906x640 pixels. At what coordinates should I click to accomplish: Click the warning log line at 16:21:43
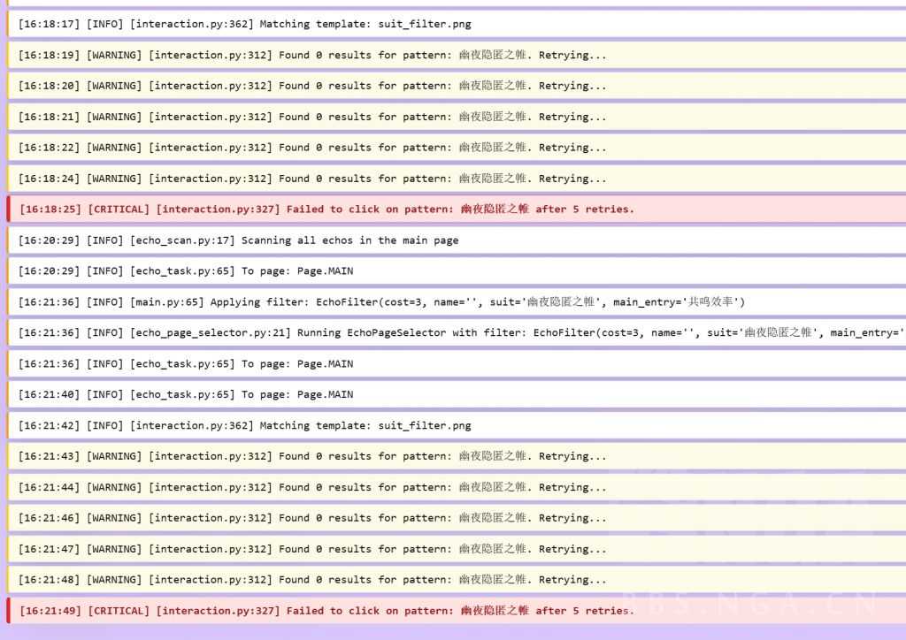pos(312,456)
